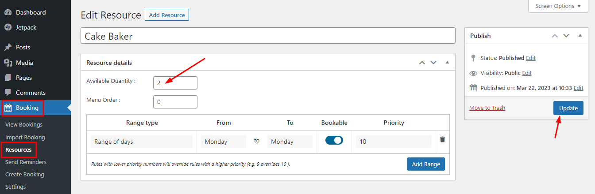595x194 pixels.
Task: Open Create Booking submenu
Action: (25, 174)
